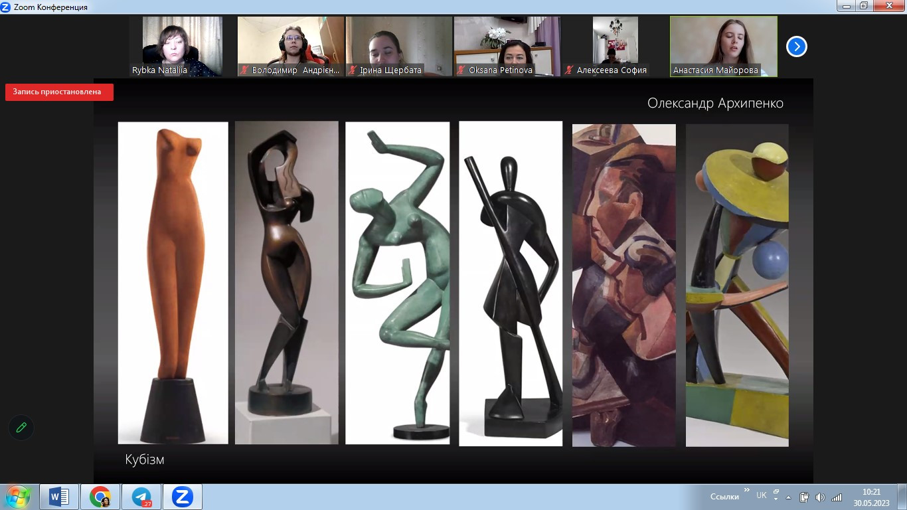Click the cubist portrait painting

[624, 286]
